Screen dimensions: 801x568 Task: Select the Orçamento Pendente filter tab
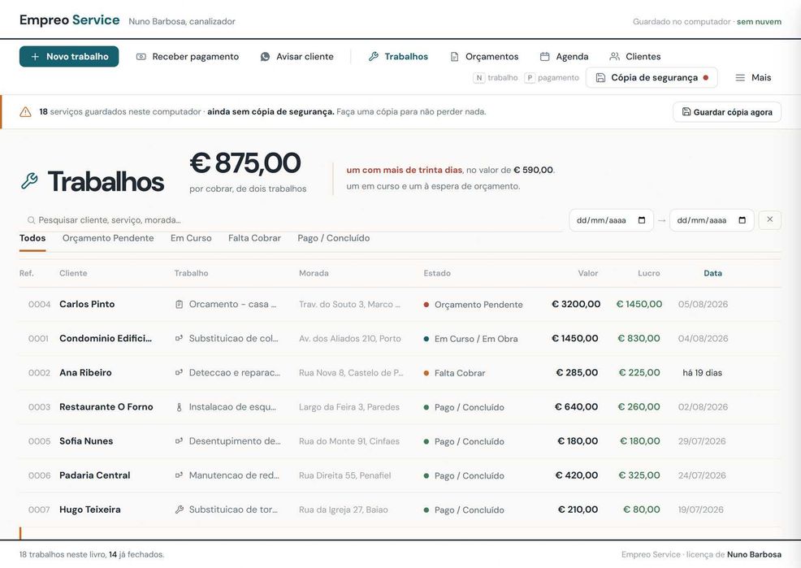[108, 238]
